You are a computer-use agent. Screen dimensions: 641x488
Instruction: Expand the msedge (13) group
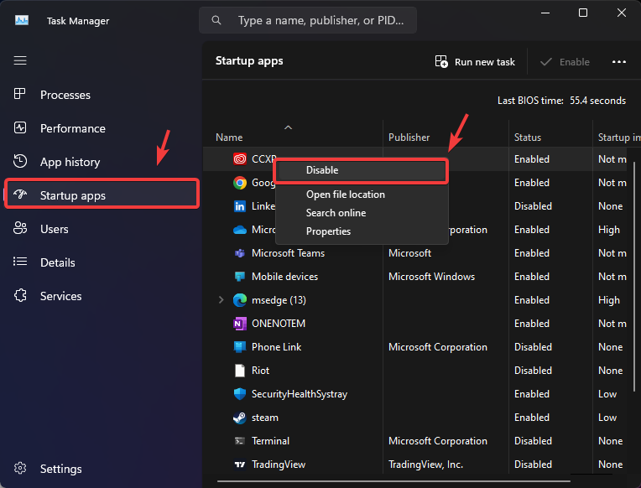(221, 300)
